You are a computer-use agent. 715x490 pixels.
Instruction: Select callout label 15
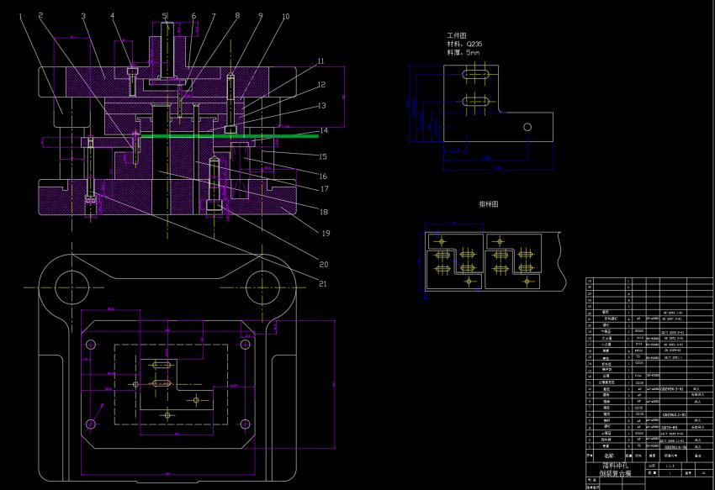[x=323, y=157]
